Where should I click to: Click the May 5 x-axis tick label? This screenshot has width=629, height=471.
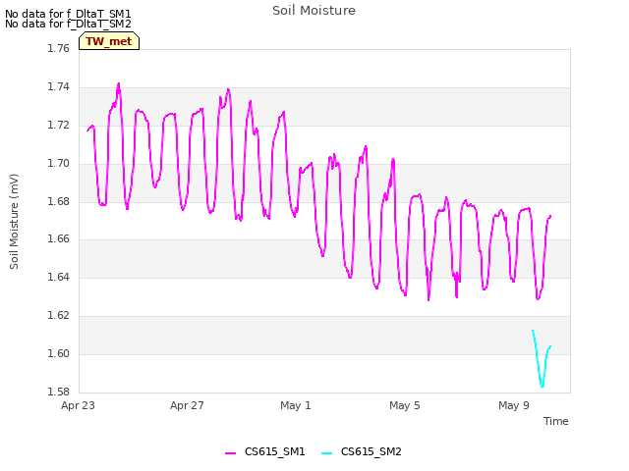tap(405, 405)
